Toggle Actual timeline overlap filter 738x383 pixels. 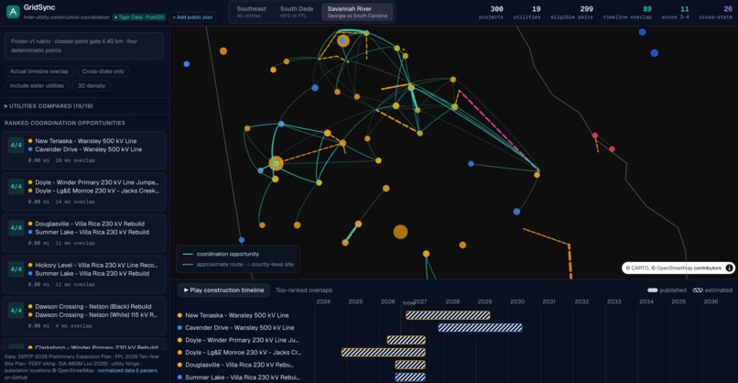point(39,71)
